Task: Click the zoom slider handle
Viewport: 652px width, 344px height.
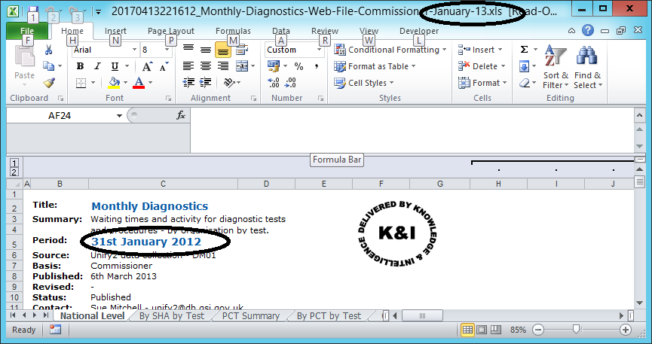Action: pyautogui.click(x=577, y=330)
